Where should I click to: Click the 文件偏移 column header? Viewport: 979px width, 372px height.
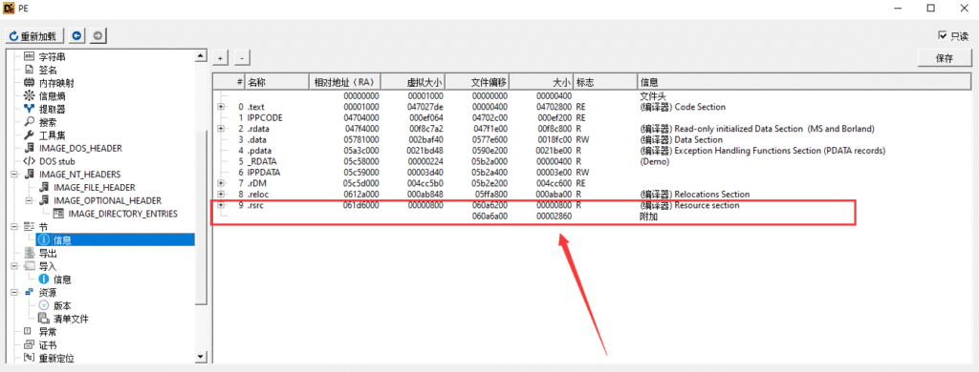[479, 82]
